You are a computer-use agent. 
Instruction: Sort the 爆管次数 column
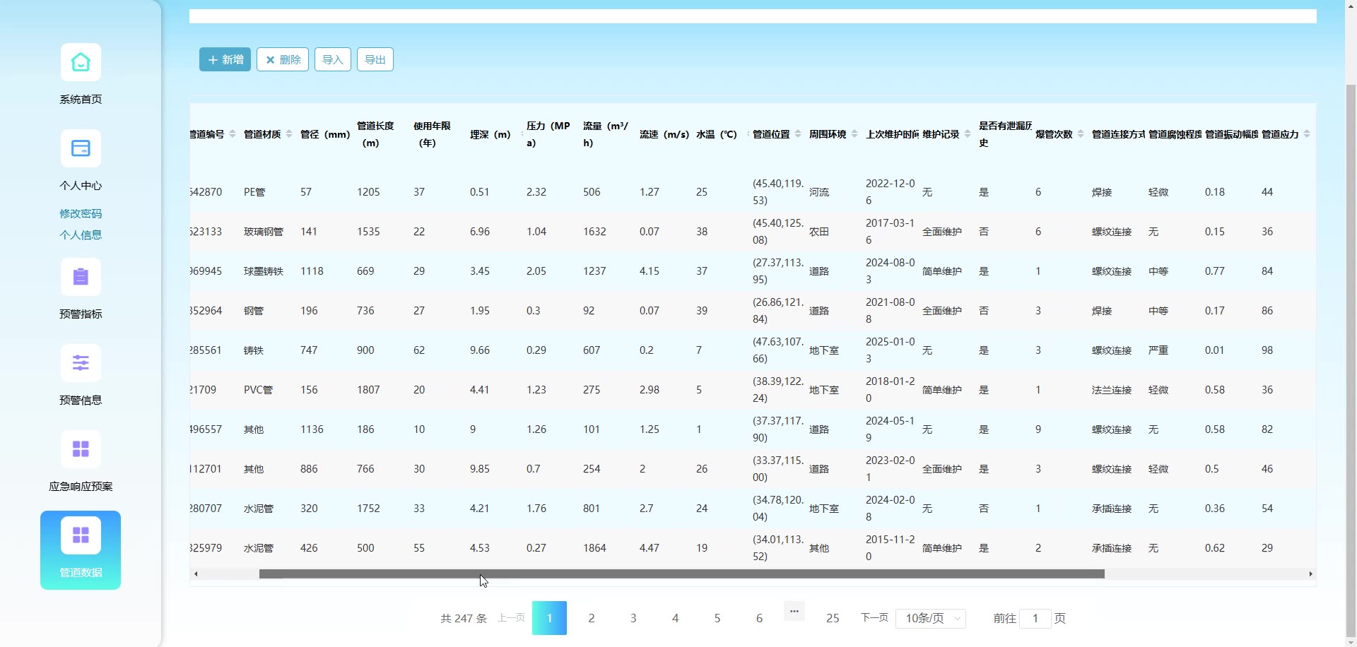(1080, 134)
